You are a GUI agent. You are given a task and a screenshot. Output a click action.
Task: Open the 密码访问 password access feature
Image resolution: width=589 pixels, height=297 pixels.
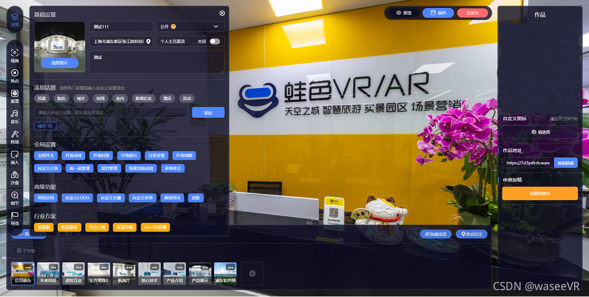[46, 197]
